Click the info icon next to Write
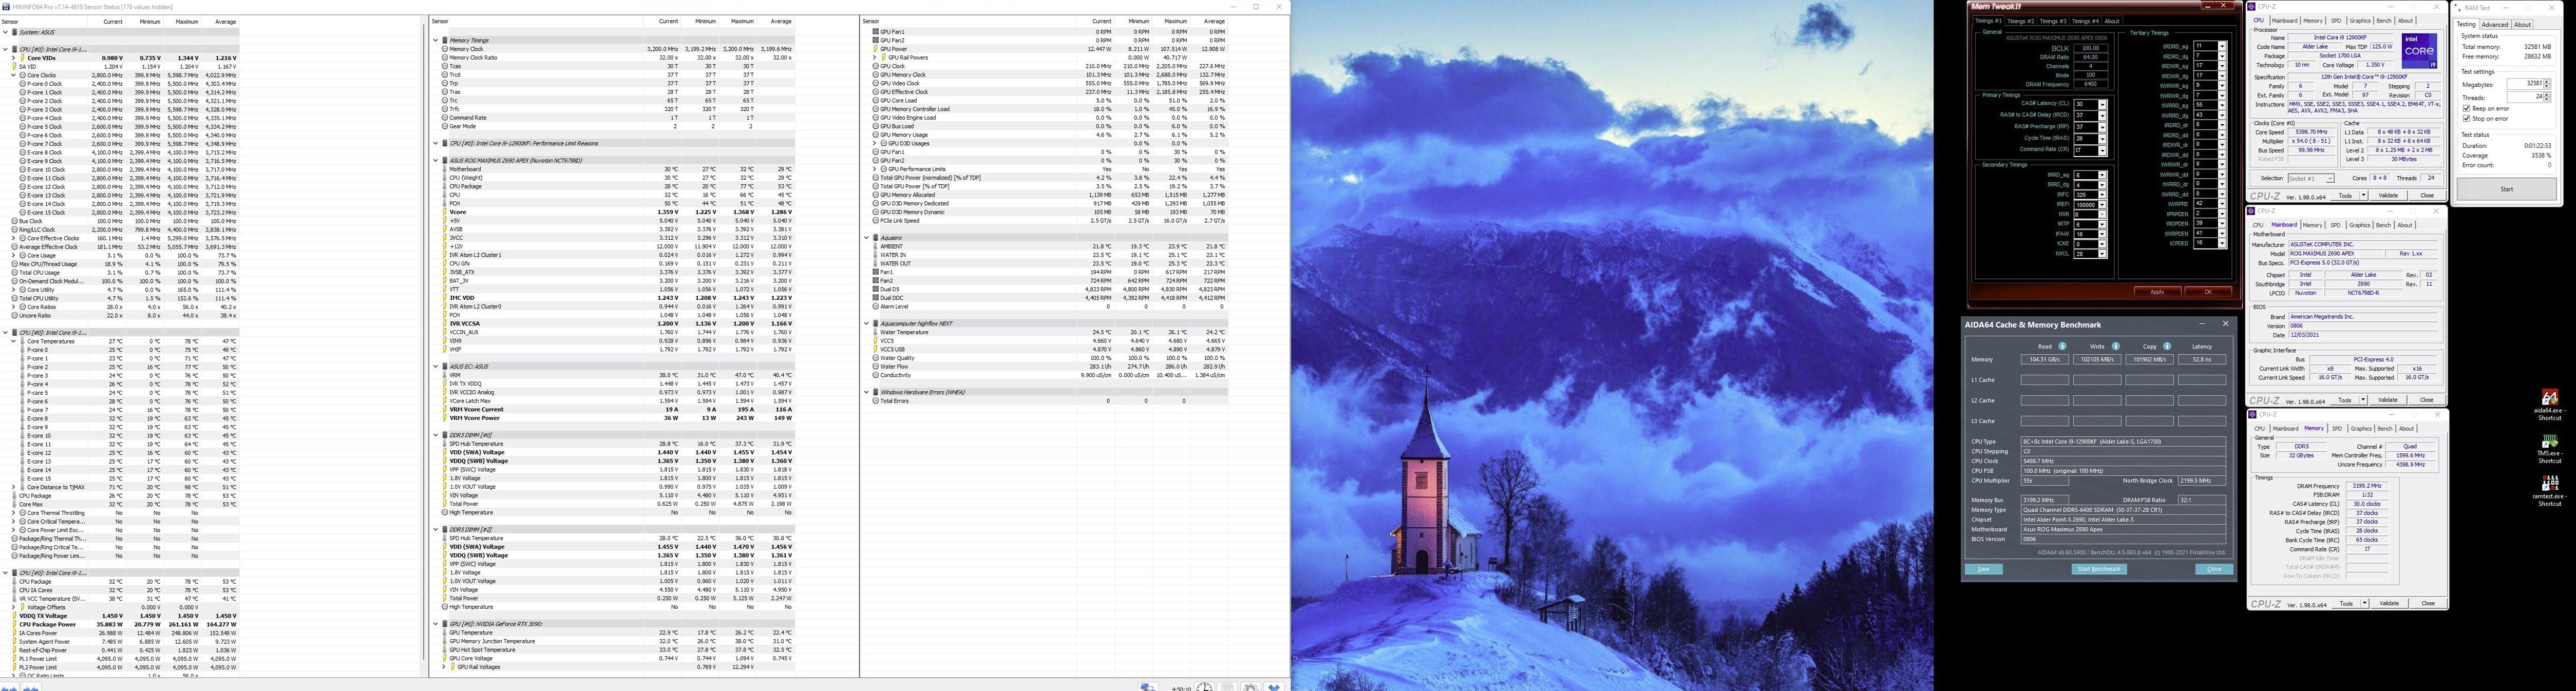This screenshot has width=2576, height=691. tap(2115, 346)
